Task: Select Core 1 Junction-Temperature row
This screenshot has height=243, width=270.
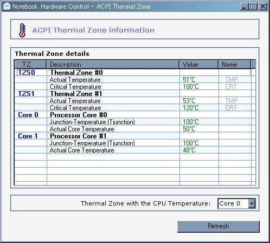Action: click(x=133, y=143)
